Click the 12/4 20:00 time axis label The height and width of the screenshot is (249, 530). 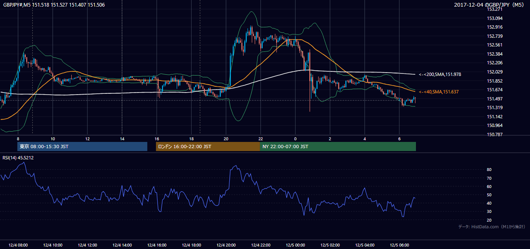(x=226, y=245)
